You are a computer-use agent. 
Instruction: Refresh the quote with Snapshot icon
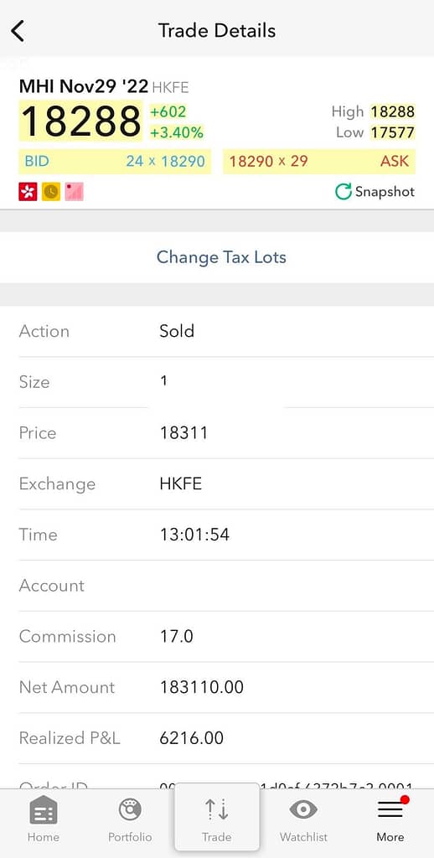tap(344, 192)
